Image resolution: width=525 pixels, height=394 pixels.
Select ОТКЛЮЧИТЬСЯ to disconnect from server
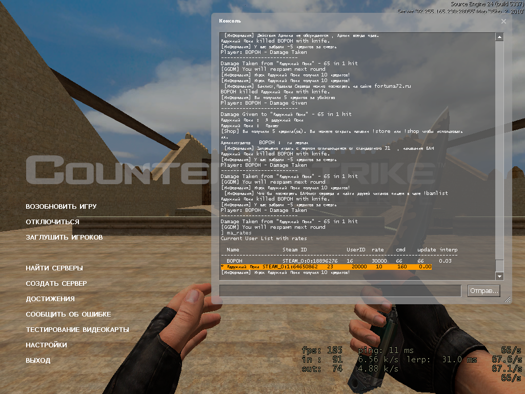coord(53,222)
